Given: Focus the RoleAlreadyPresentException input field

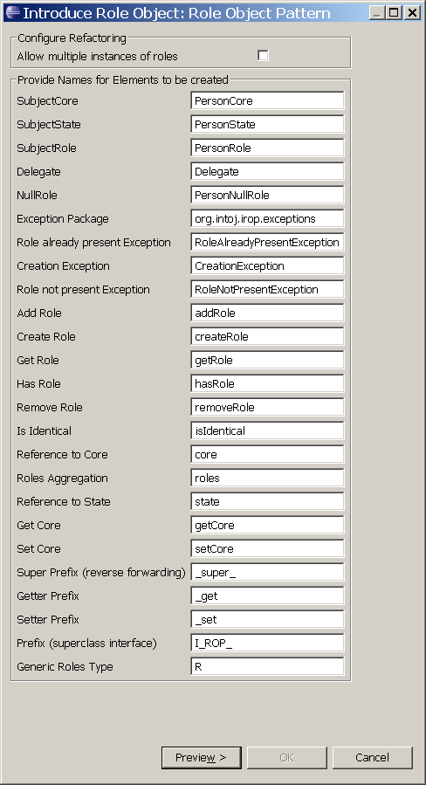Looking at the screenshot, I should [267, 242].
